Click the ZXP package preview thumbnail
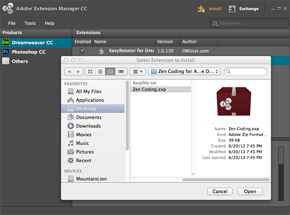290x215 pixels. (234, 101)
